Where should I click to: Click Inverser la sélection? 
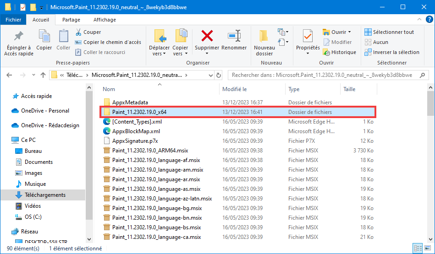tap(392, 52)
